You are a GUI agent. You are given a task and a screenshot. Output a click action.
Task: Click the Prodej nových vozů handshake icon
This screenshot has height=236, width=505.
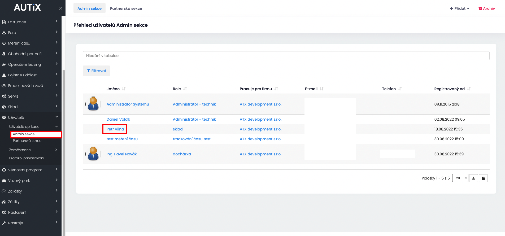tap(4, 86)
